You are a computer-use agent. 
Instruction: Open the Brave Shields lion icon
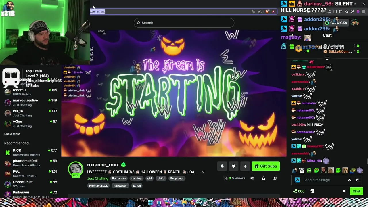click(267, 11)
